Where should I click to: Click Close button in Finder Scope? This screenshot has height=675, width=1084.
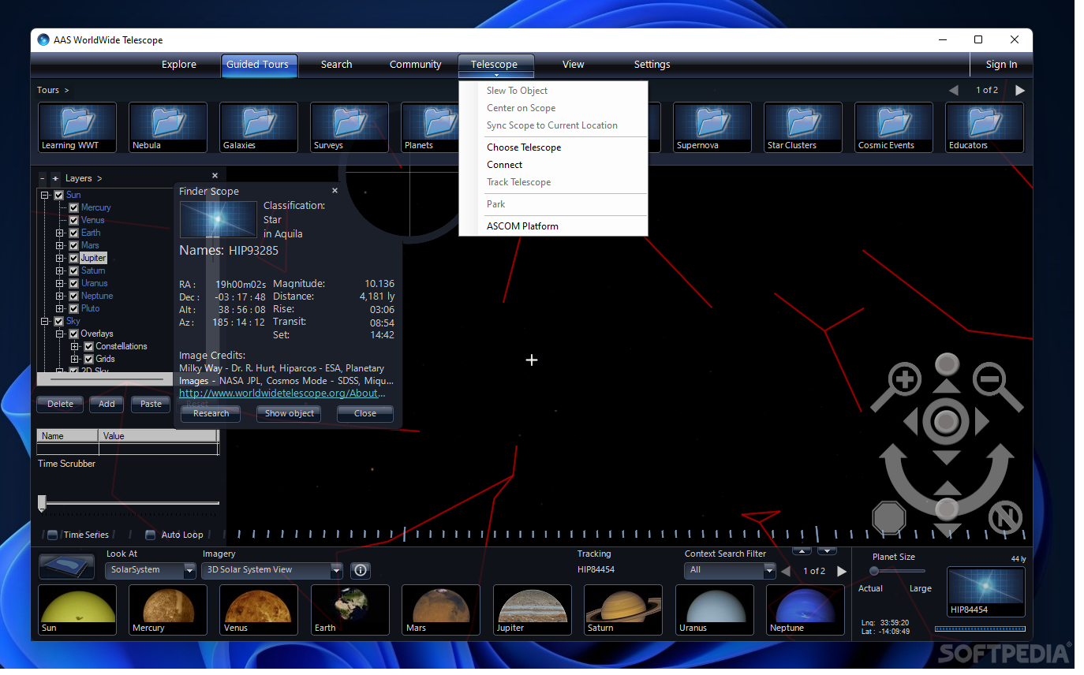coord(365,413)
